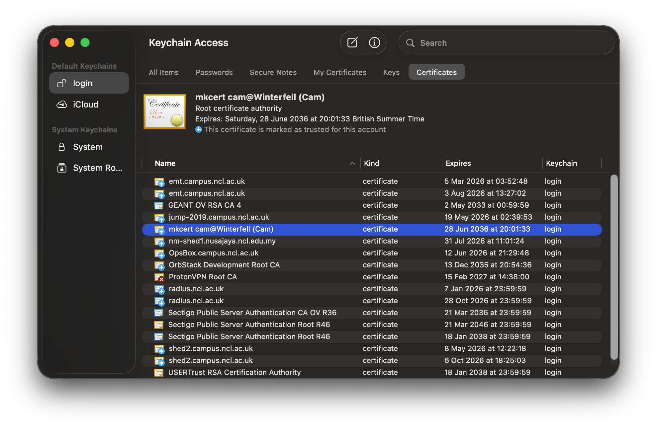Select USERTrust RSA Certification Authority name

click(x=235, y=373)
